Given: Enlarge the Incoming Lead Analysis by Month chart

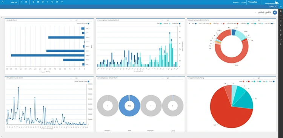Looking at the screenshot, I should 168,20.
